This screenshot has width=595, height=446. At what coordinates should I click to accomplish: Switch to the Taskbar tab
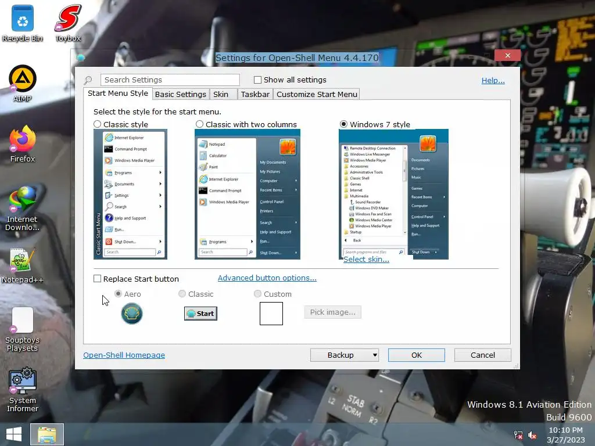pyautogui.click(x=255, y=95)
